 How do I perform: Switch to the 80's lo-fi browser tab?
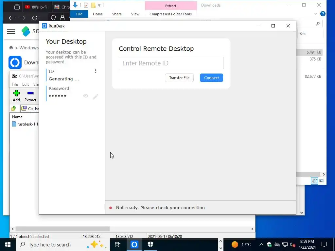tap(37, 7)
